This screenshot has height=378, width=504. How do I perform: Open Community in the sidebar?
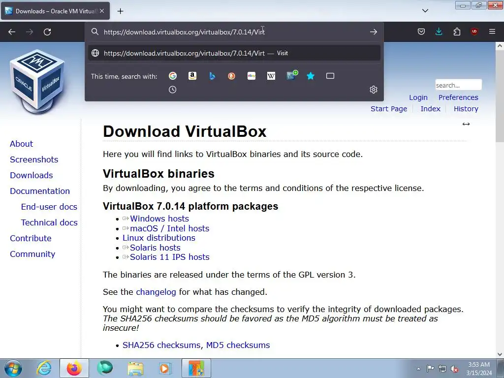coord(32,254)
